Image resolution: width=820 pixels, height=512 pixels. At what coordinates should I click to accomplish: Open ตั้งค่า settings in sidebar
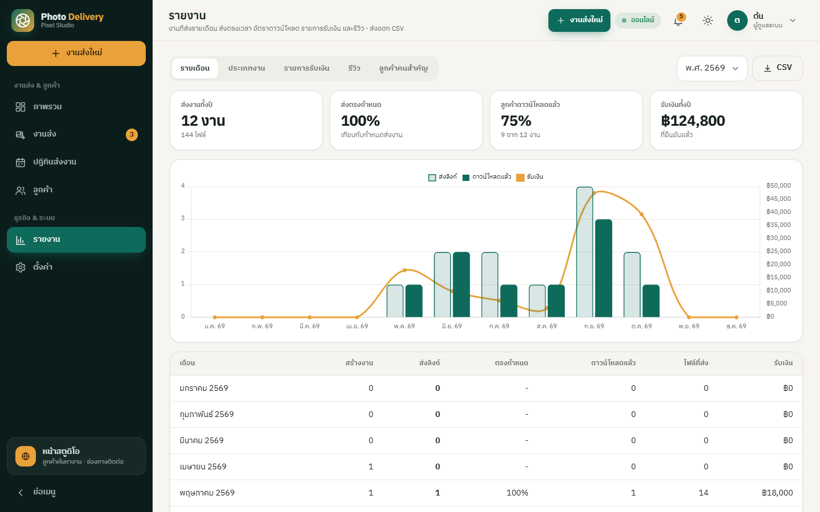(x=76, y=267)
